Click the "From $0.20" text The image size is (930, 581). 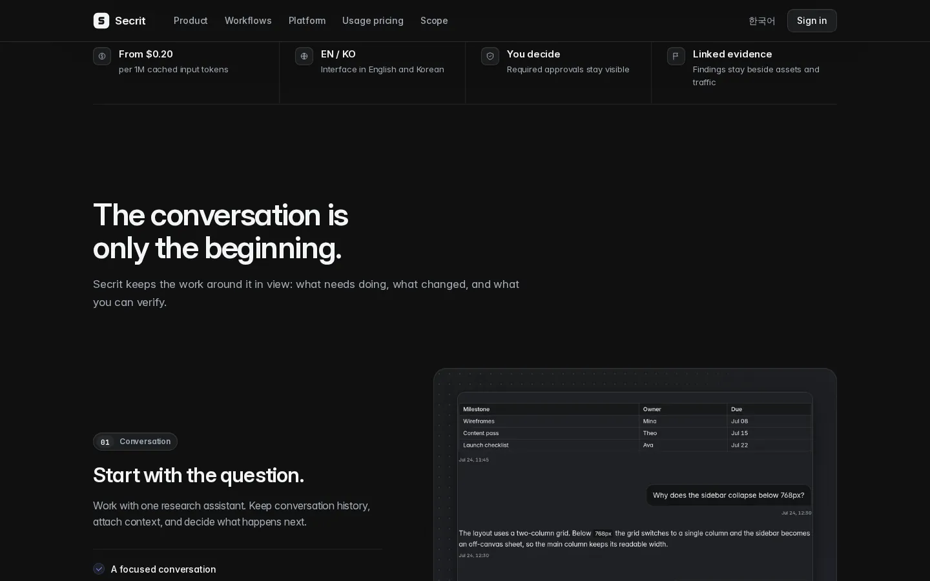tap(146, 54)
